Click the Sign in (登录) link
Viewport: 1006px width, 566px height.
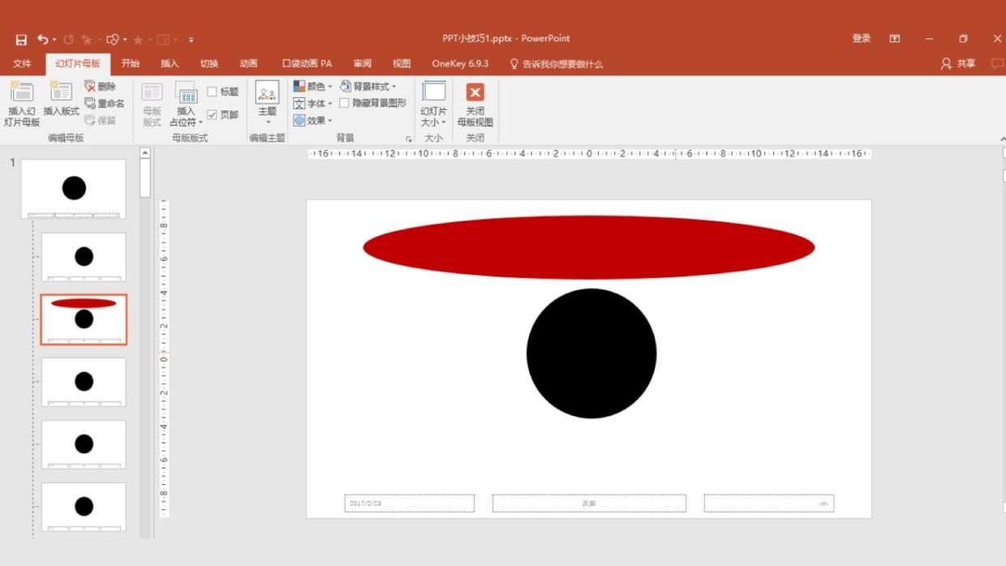(x=861, y=38)
